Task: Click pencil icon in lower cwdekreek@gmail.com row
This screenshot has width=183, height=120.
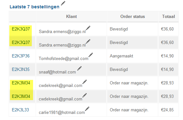Action: pos(85,95)
